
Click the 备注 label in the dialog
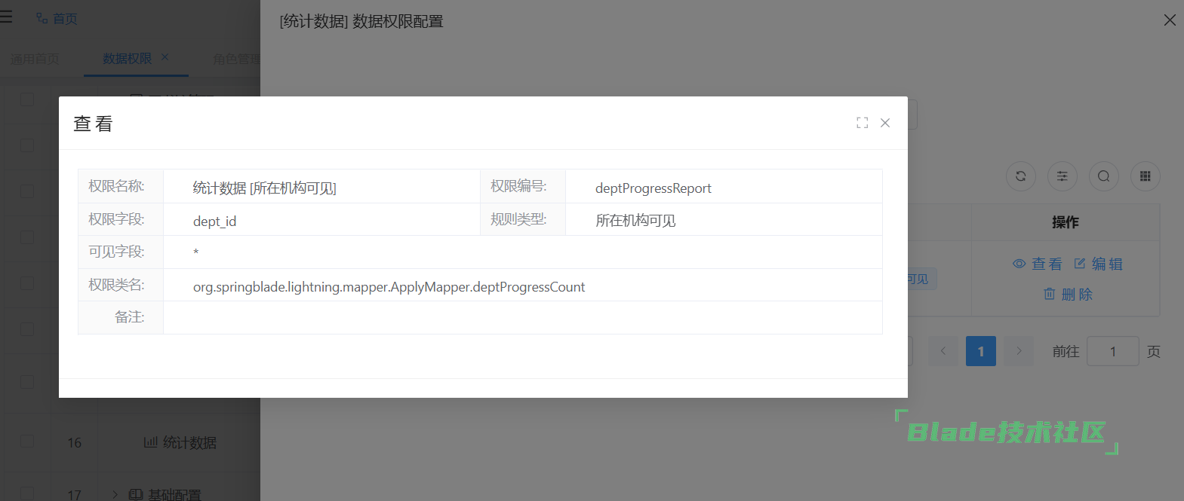point(129,317)
